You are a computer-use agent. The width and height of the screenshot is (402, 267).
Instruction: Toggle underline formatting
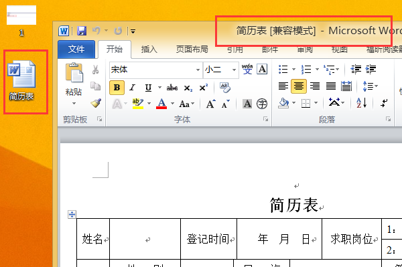148,88
